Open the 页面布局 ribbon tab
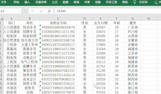Screen dimensions: 161x94 pos(41,2)
